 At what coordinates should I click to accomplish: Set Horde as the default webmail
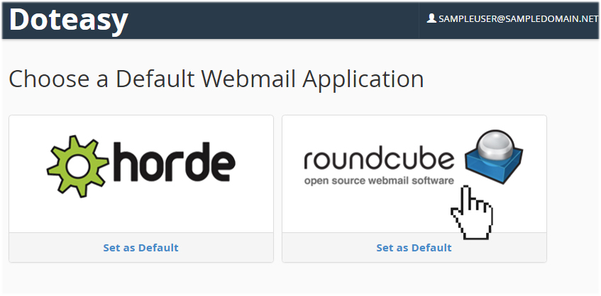click(140, 247)
